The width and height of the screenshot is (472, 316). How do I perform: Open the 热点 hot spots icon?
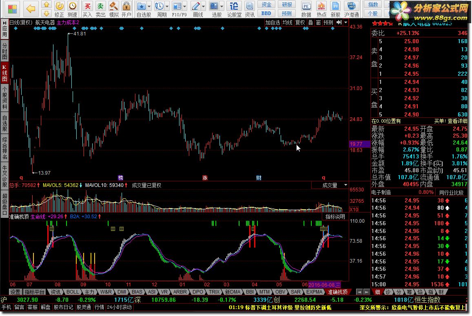321,9
